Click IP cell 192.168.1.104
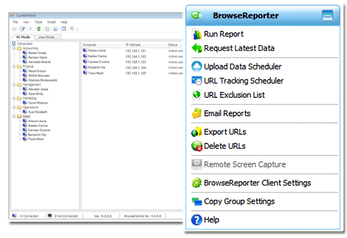The height and width of the screenshot is (238, 347). [136, 68]
